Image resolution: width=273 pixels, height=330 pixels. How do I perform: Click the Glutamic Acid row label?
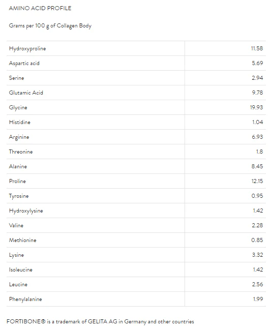[26, 93]
